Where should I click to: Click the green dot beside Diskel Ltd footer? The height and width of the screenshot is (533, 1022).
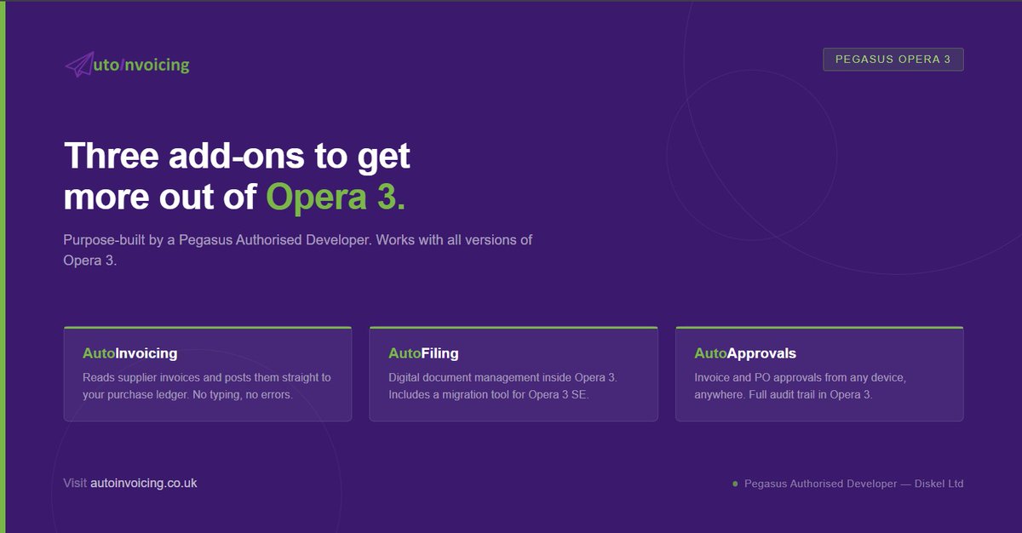click(735, 484)
